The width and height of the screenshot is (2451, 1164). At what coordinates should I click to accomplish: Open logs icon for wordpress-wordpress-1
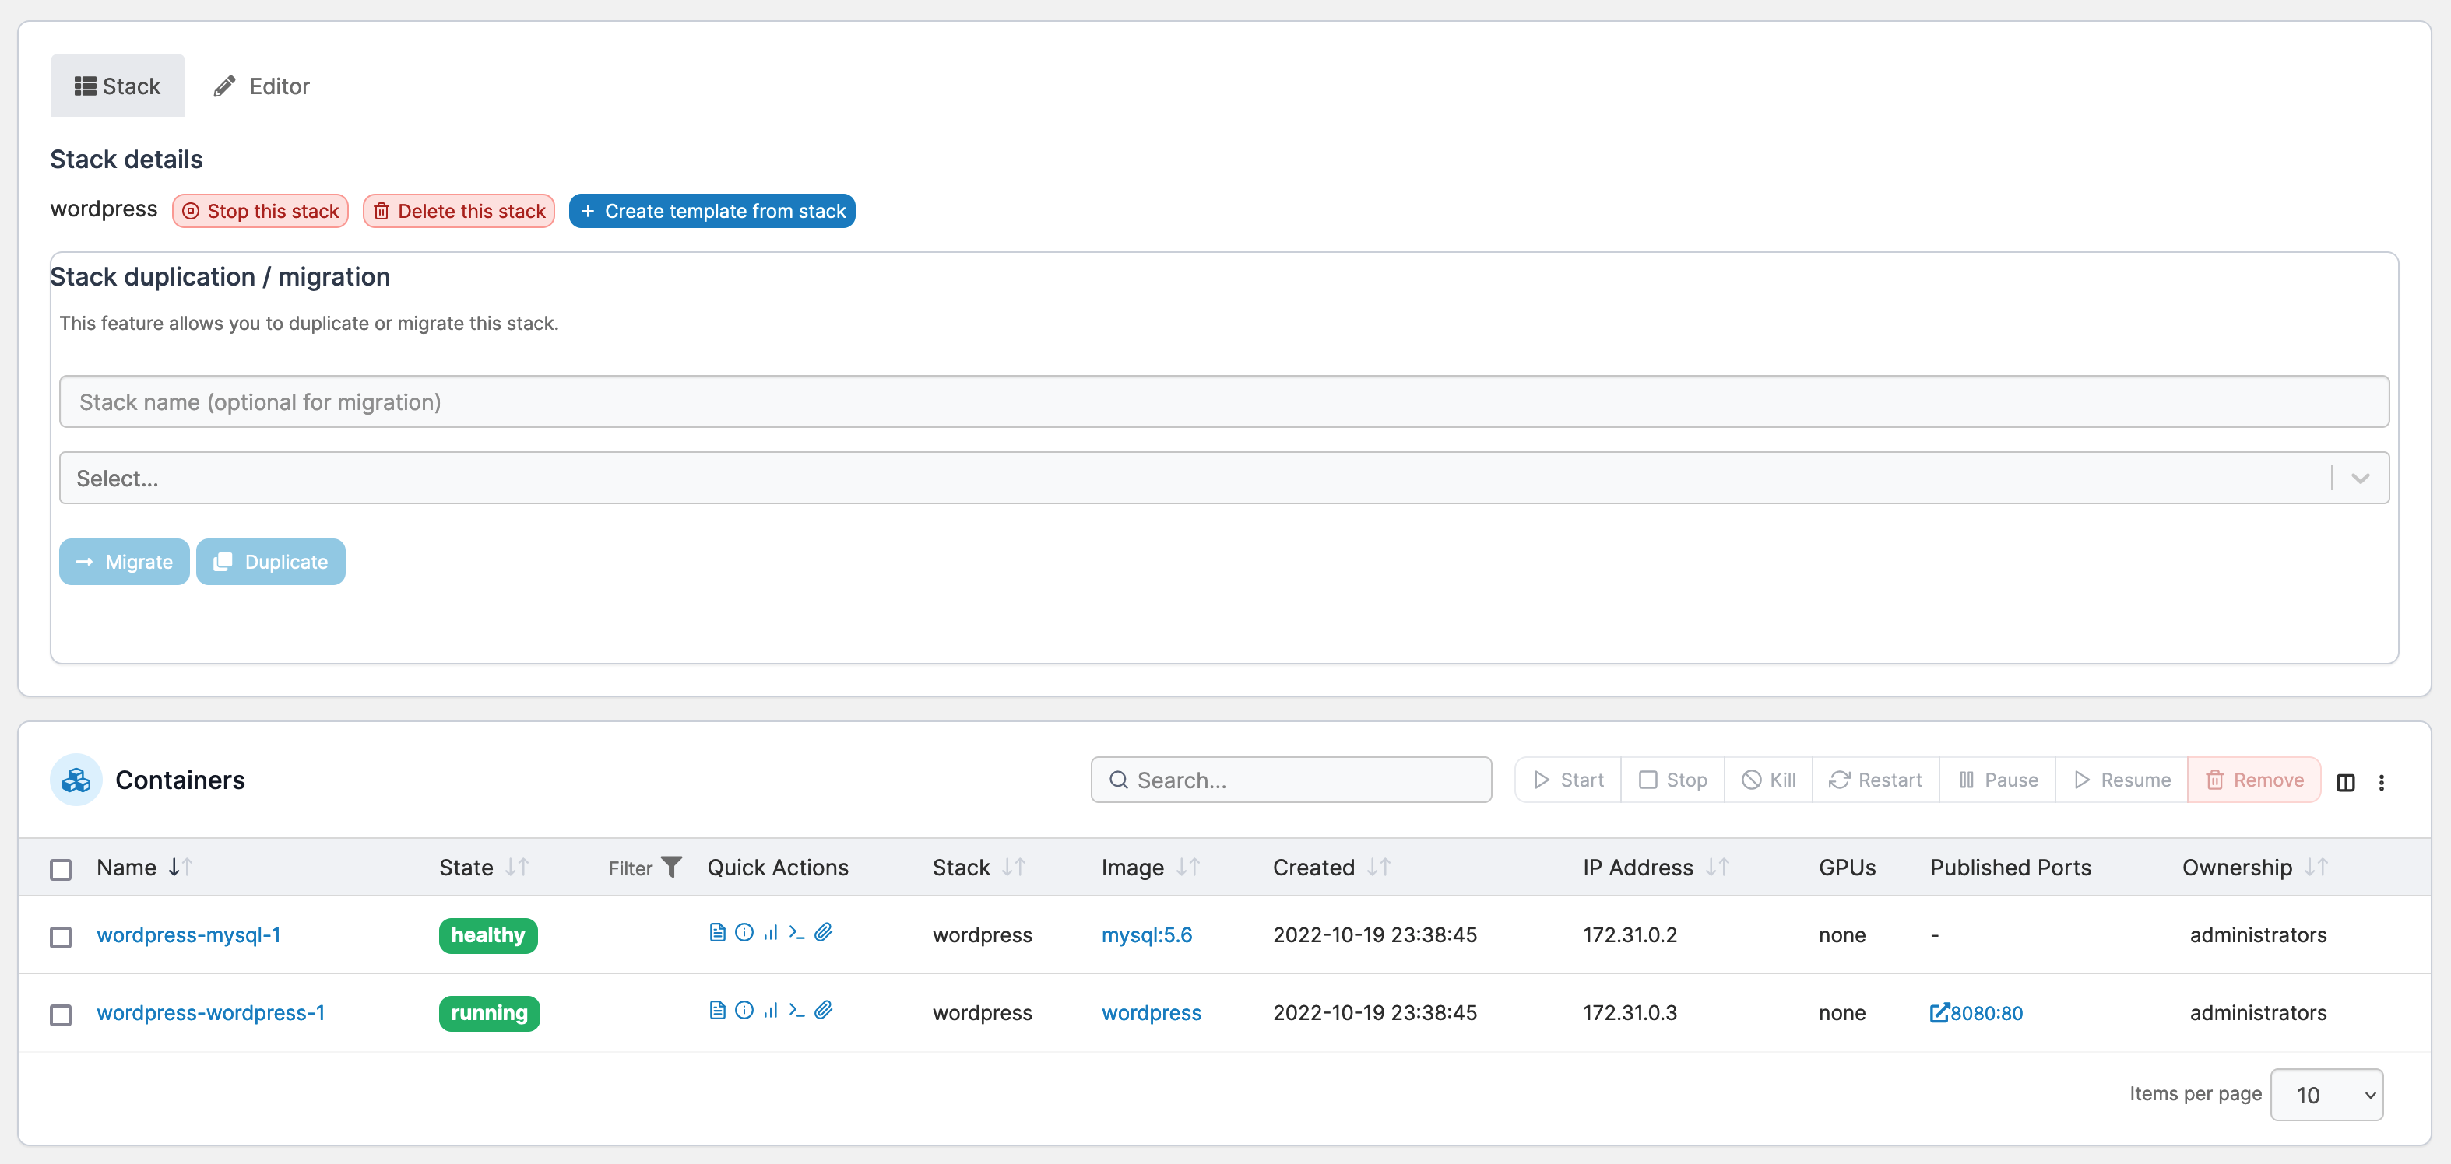(717, 1010)
